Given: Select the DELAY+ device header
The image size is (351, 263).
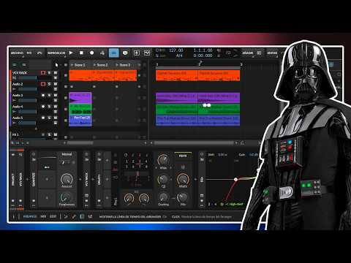Looking at the screenshot, I should tap(99, 180).
